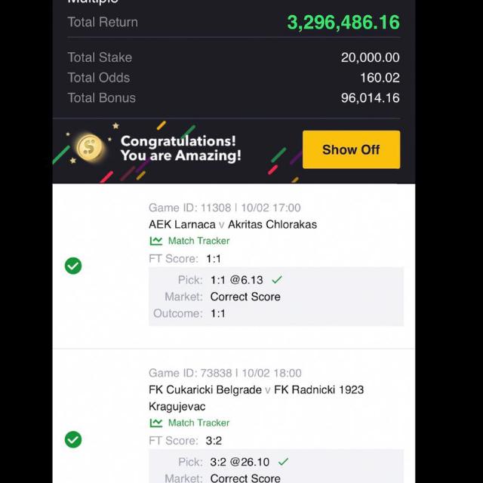Click Game ID 11308 header line
Image resolution: width=483 pixels, height=483 pixels.
[225, 208]
